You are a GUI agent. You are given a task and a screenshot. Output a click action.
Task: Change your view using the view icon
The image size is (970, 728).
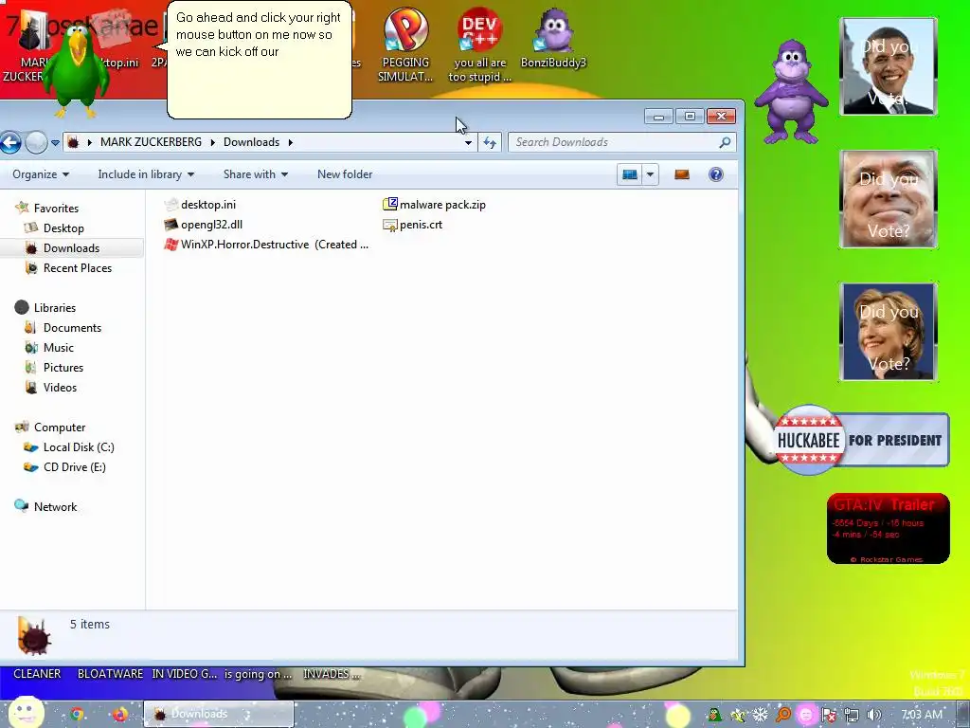click(630, 174)
